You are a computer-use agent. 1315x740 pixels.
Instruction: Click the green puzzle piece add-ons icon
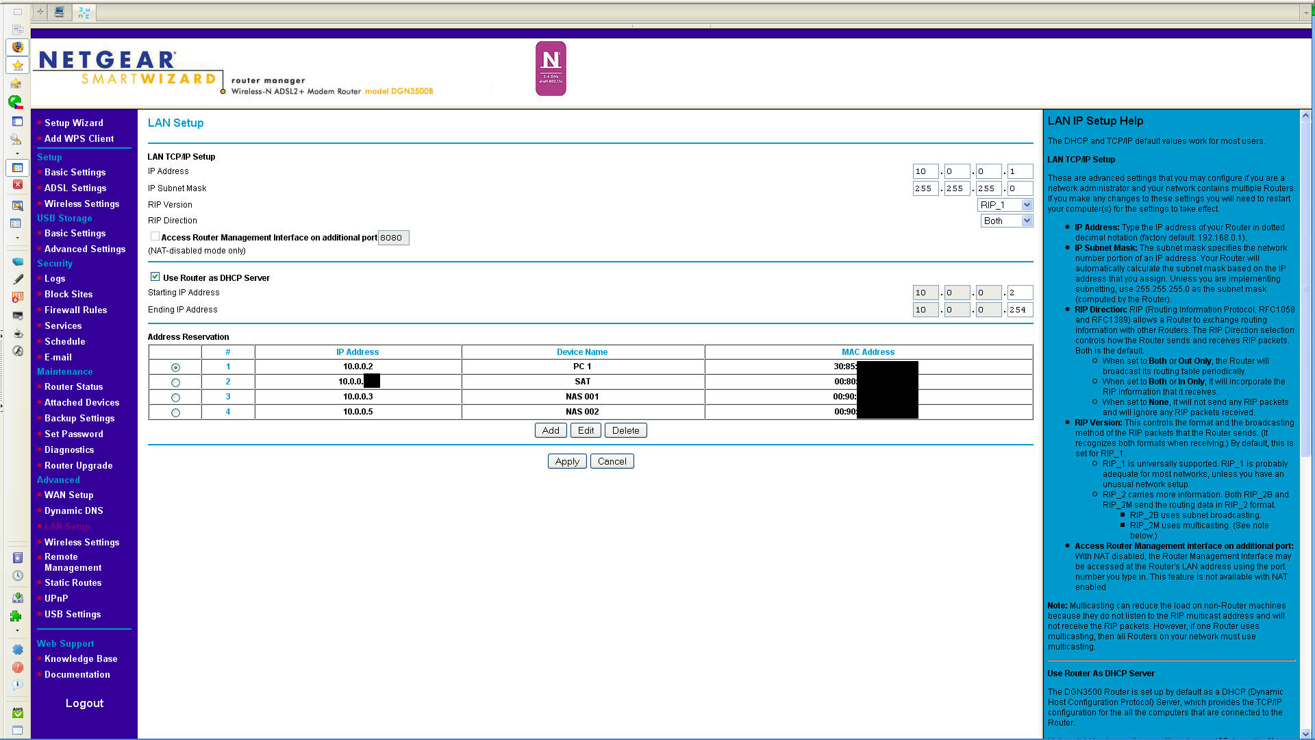pos(16,616)
